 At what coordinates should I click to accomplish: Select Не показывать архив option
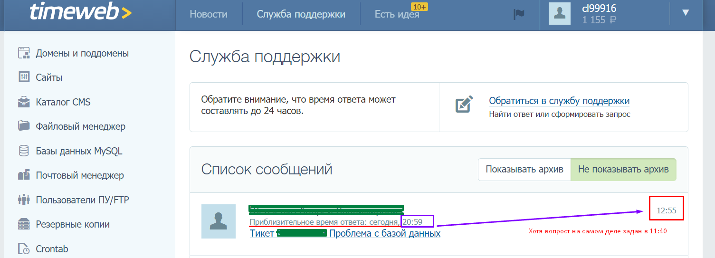point(623,170)
